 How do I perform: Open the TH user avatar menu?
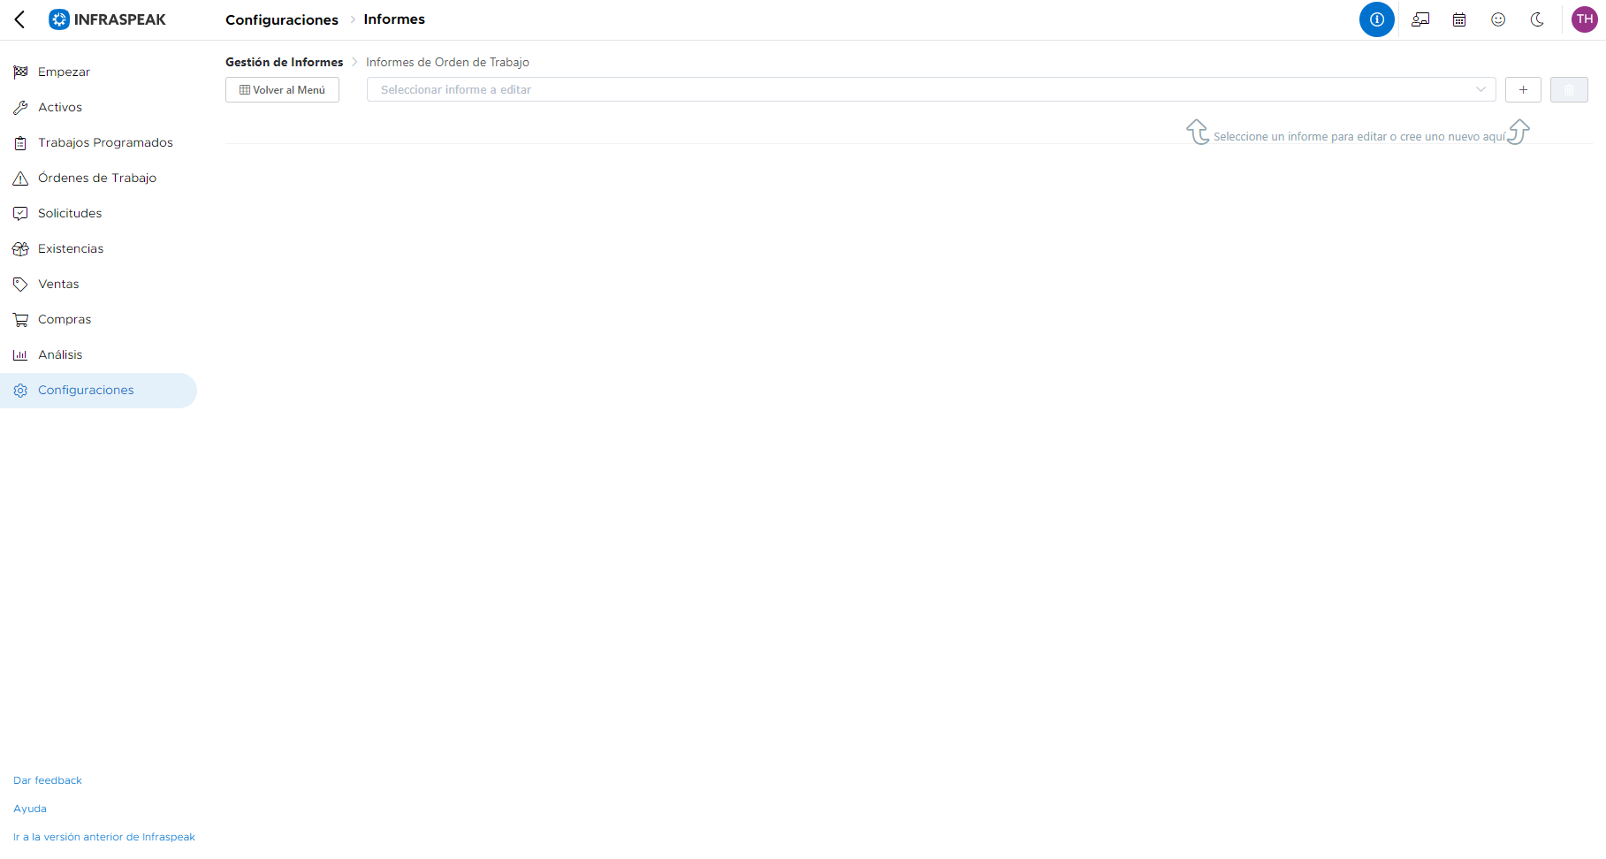click(1585, 19)
